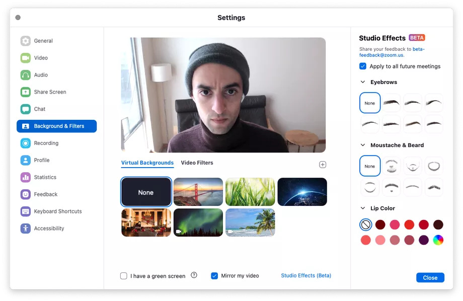
Task: Collapse the Eyebrows section
Action: click(x=363, y=82)
